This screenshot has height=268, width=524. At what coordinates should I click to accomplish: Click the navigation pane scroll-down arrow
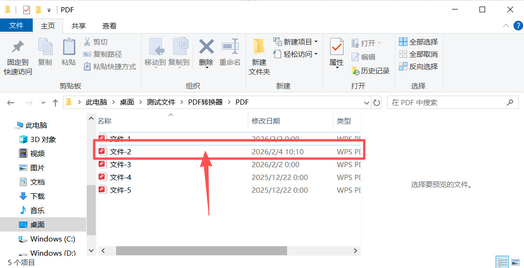[x=91, y=250]
